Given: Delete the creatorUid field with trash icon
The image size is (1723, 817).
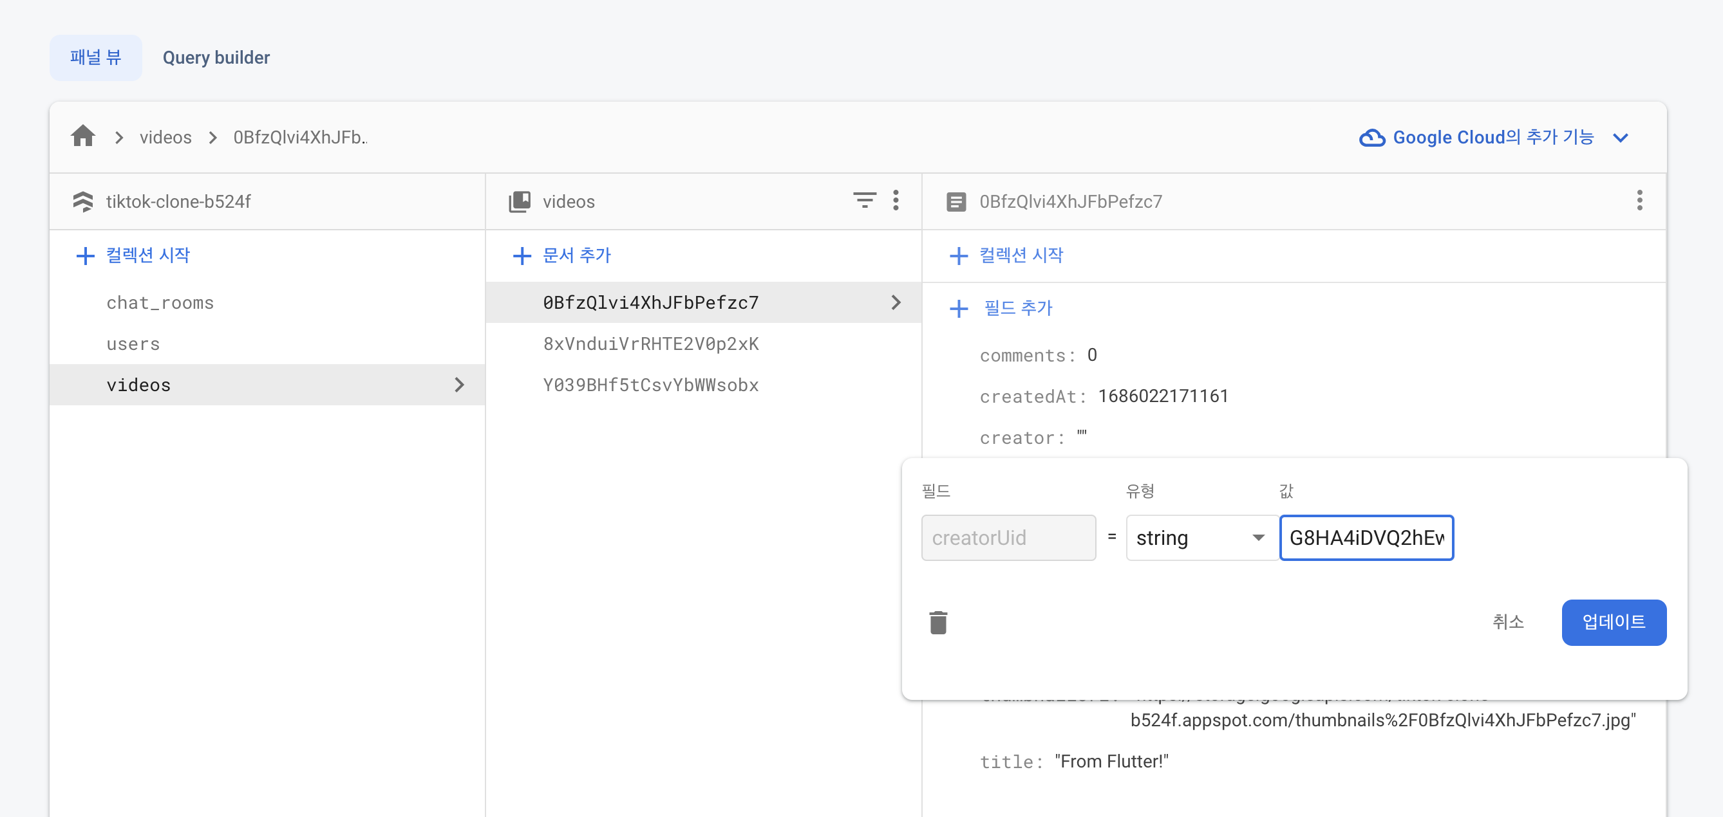Looking at the screenshot, I should coord(937,623).
